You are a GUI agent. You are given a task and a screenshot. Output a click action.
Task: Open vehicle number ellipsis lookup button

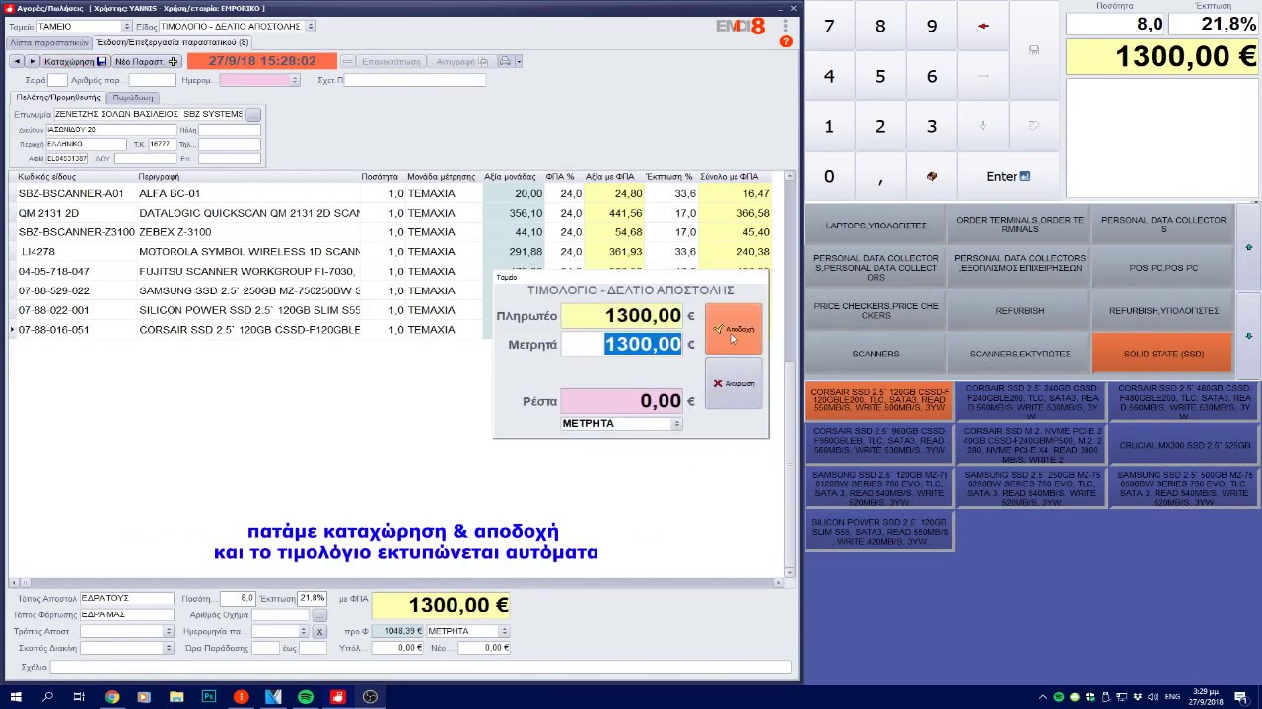318,614
